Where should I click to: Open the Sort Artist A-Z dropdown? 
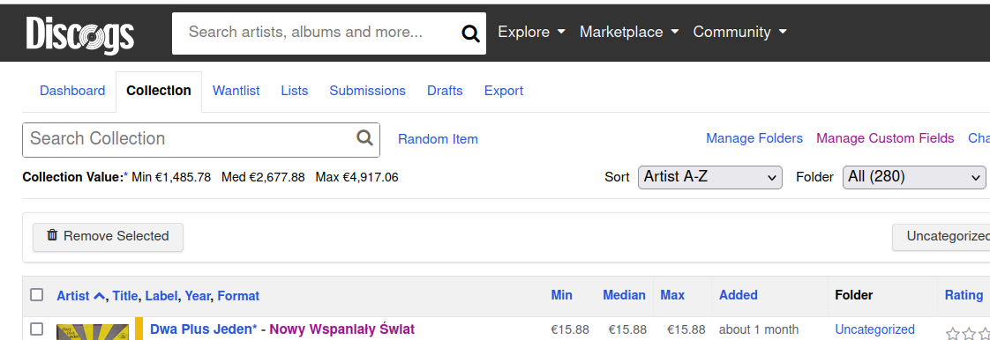click(709, 177)
